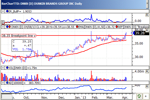Click the red REF[DNKN (D)] marker

[x=116, y=27]
